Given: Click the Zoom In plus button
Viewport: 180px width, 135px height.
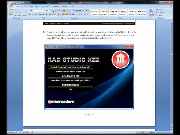Looking at the screenshot, I should [171, 132].
